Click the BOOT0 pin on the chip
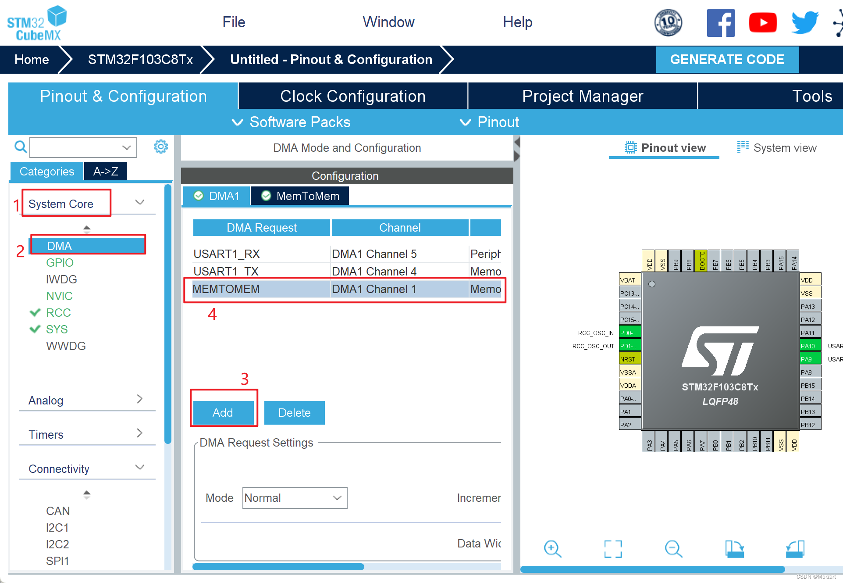 tap(702, 261)
